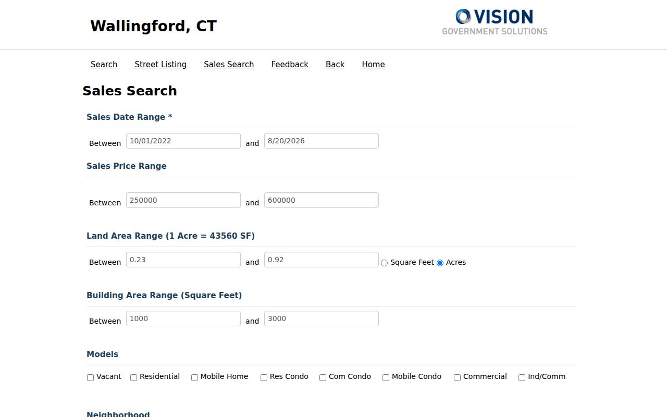The width and height of the screenshot is (667, 417).
Task: Check the Ind/Comm checkbox
Action: [x=522, y=377]
